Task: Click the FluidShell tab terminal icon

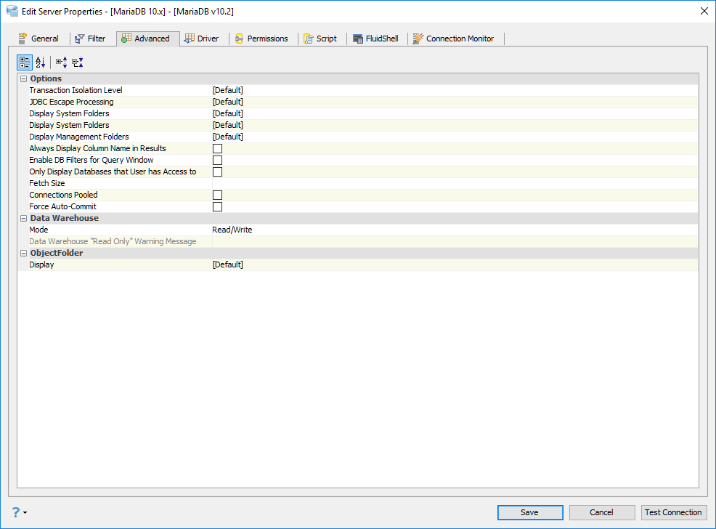Action: pyautogui.click(x=358, y=39)
